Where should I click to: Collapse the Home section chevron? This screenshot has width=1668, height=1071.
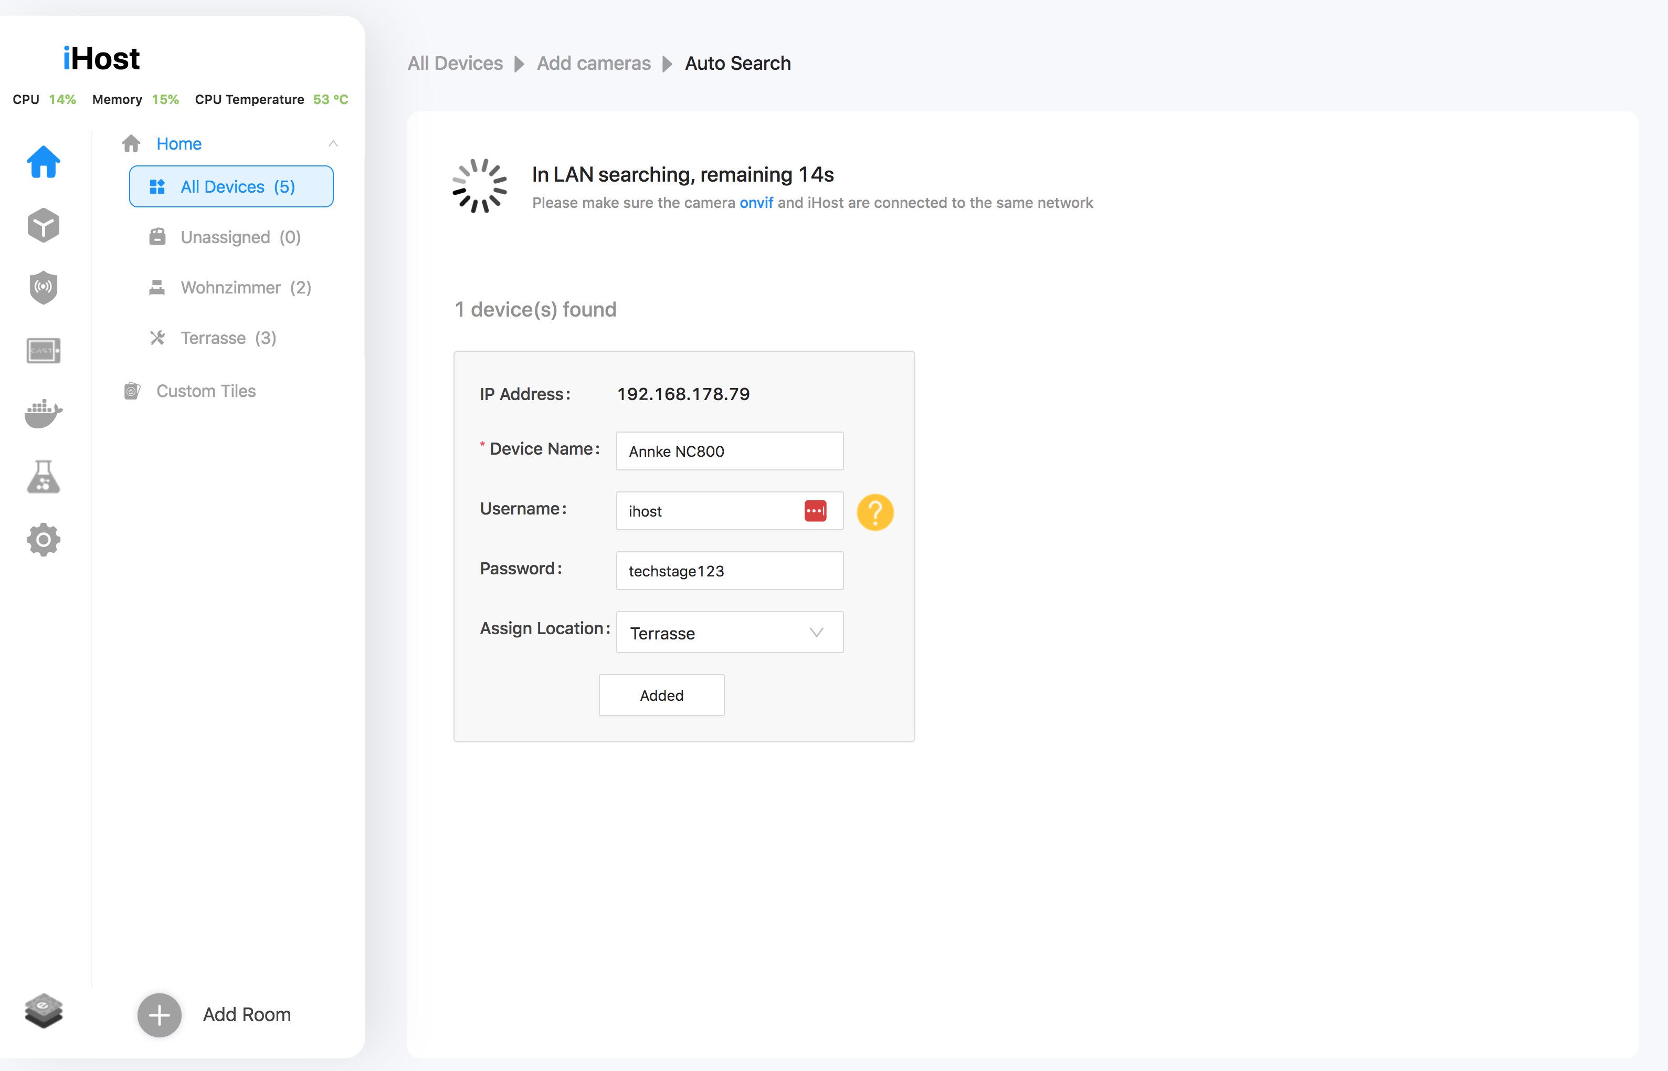[333, 144]
